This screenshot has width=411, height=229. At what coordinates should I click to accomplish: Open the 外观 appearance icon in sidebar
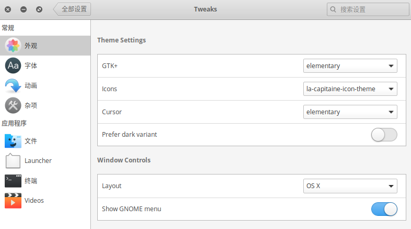point(13,46)
